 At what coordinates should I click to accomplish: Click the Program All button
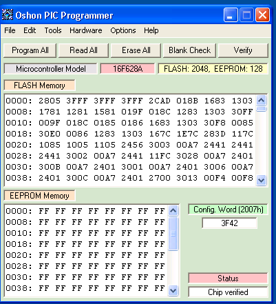tap(30, 50)
